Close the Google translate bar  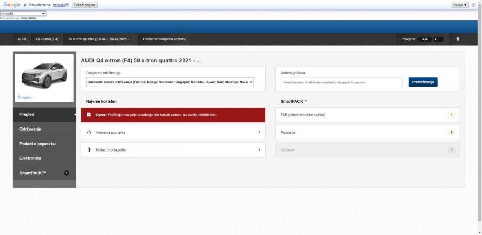click(474, 5)
